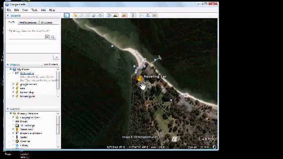The image size is (283, 159).
Task: Expand the Sightseeing folder node
Action: pos(10,73)
